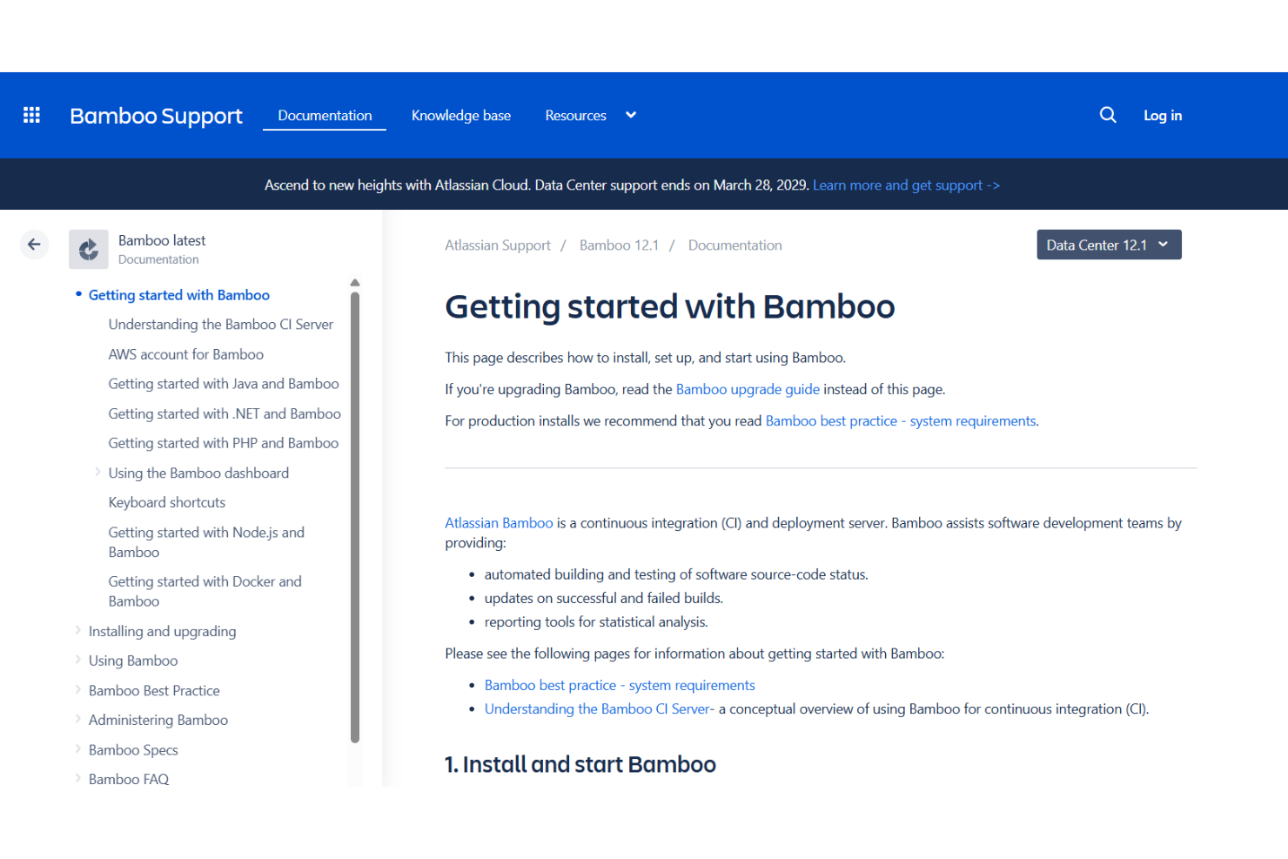Viewport: 1288px width, 859px height.
Task: Click the sidebar scroll up arrow
Action: [355, 283]
